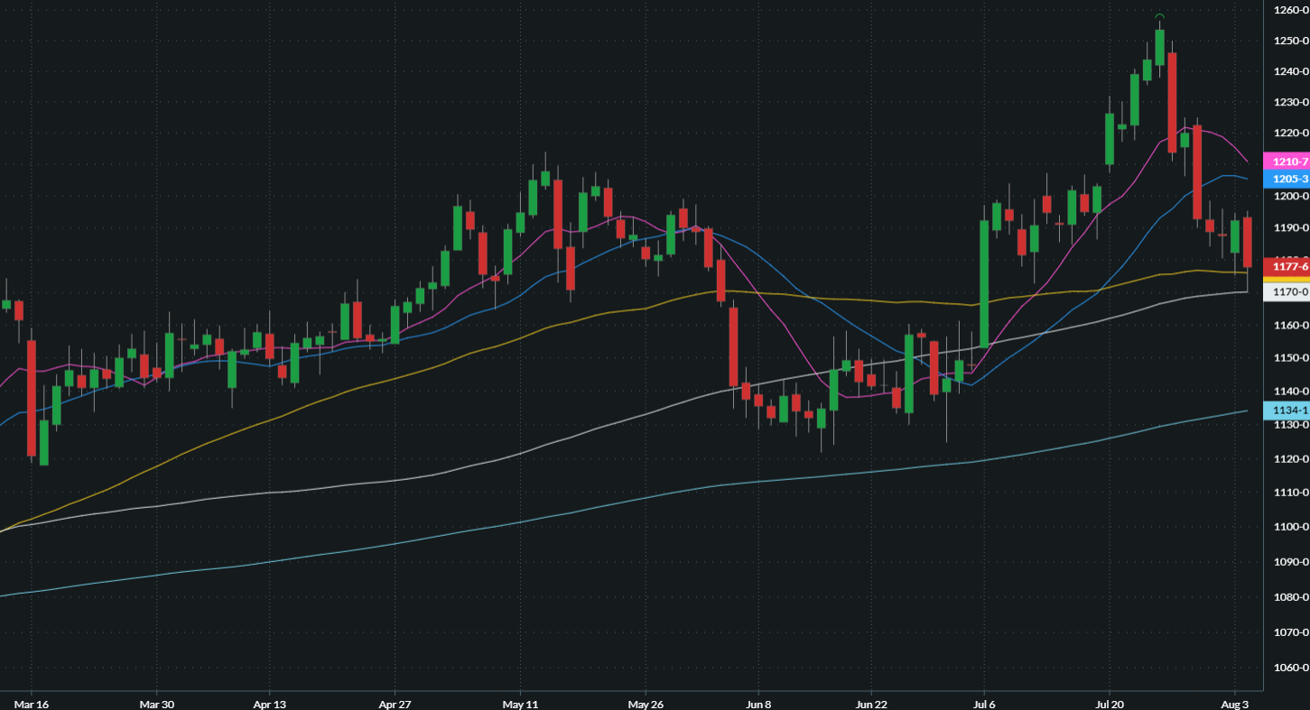Click the 1140-0 price axis label
Viewport: 1310px width, 710px height.
click(x=1291, y=392)
